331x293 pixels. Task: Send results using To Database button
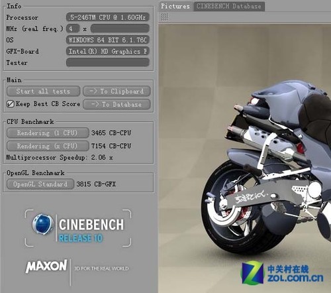coord(117,104)
